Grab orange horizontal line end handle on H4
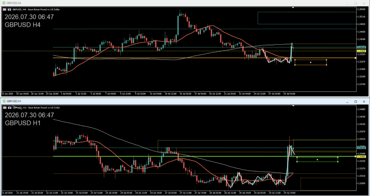Screen dimensions: 370x196 356,58
